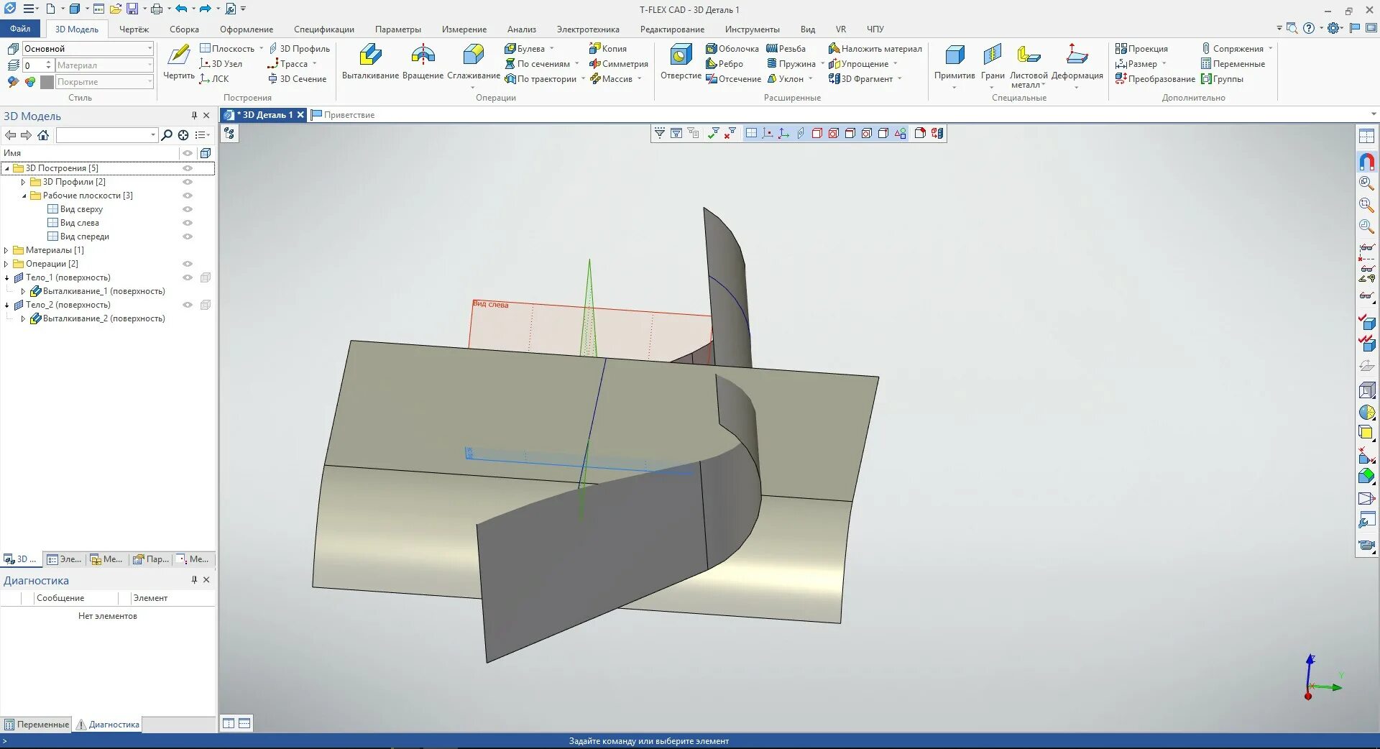
Task: Toggle visibility of 3D Построения folder
Action: [x=188, y=168]
